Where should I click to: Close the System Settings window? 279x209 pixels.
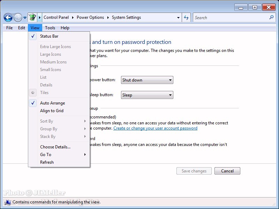pos(269,7)
